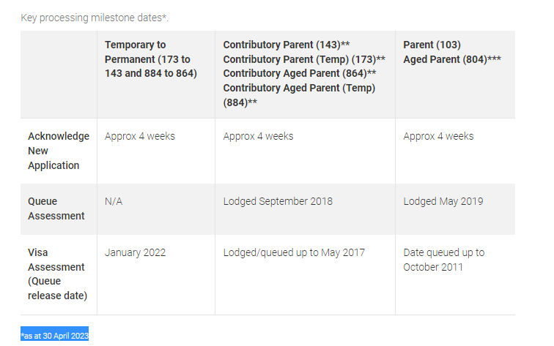The height and width of the screenshot is (346, 554).
Task: Select 'Visa Assessment (Queue release date)' row label
Action: tap(58, 274)
